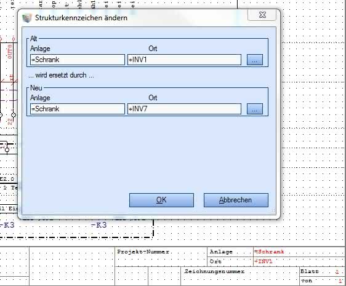
Task: Confirm the change with the OK button
Action: tap(161, 201)
